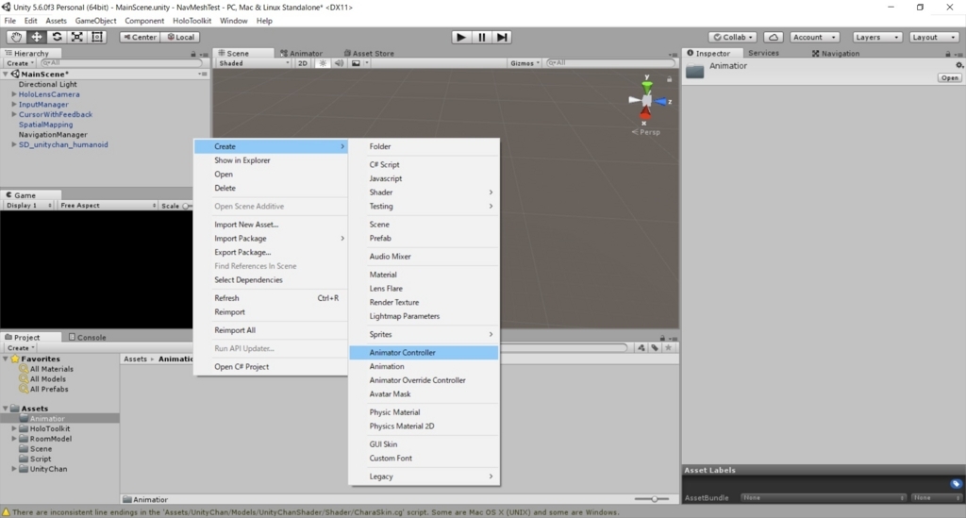The width and height of the screenshot is (966, 518).
Task: Select NavigationManager in Hierarchy
Action: pos(53,134)
